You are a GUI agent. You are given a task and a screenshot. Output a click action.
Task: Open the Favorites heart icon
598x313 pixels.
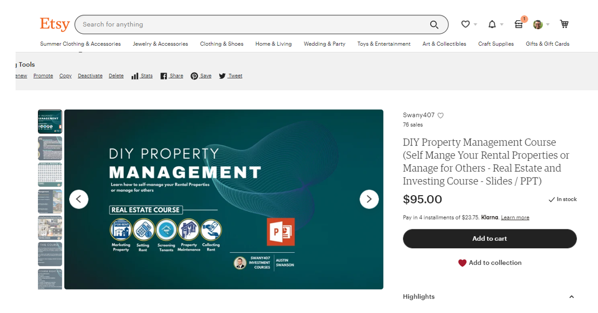(x=466, y=24)
